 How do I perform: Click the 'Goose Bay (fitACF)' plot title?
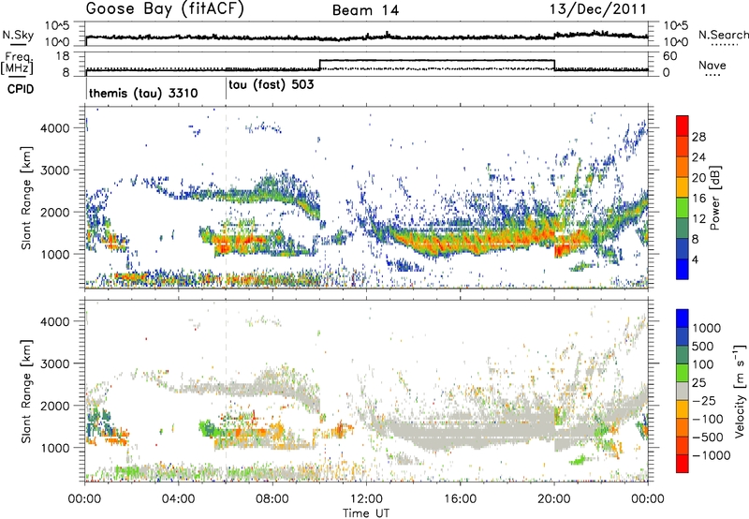tap(165, 8)
